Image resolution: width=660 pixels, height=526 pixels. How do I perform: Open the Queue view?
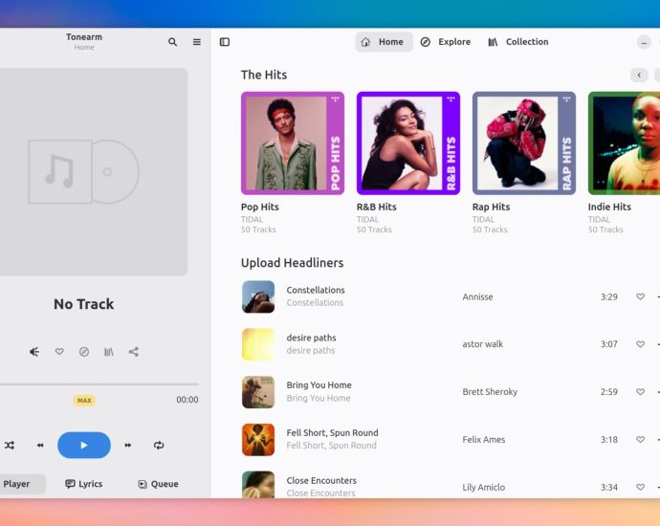158,484
